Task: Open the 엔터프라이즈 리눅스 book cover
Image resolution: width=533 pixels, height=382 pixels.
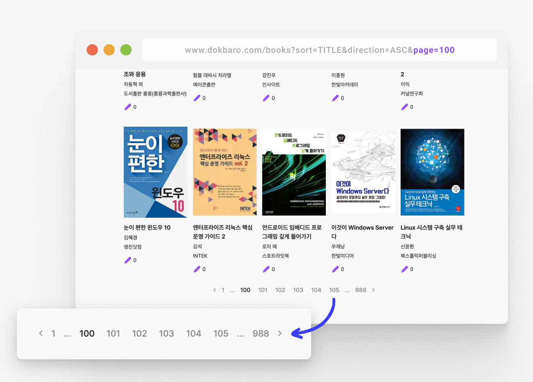Action: [225, 172]
